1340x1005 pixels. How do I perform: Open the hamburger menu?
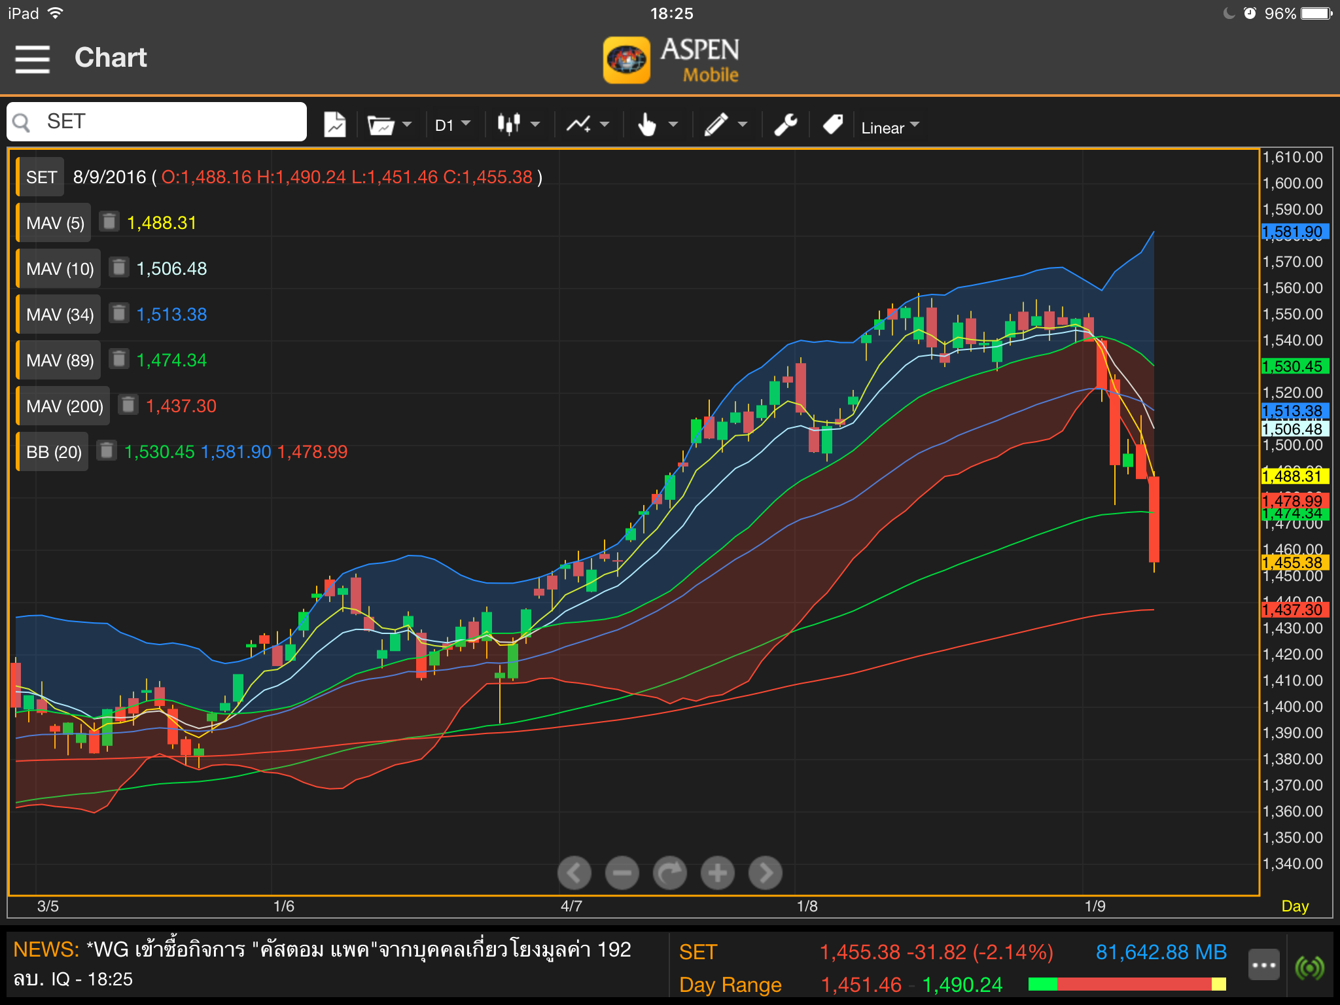32,59
